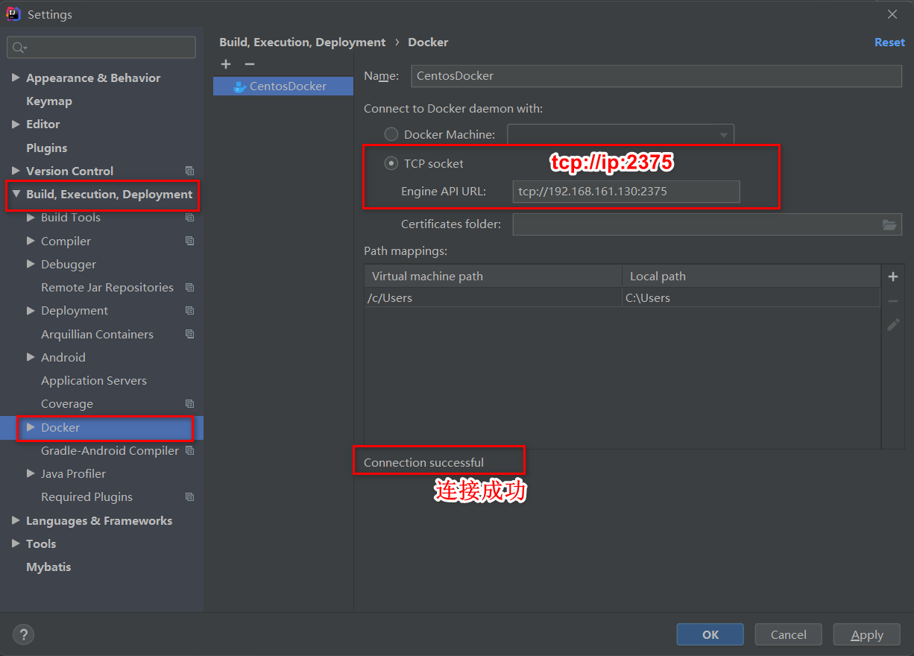
Task: Click Compiler project-level icon
Action: [x=189, y=241]
